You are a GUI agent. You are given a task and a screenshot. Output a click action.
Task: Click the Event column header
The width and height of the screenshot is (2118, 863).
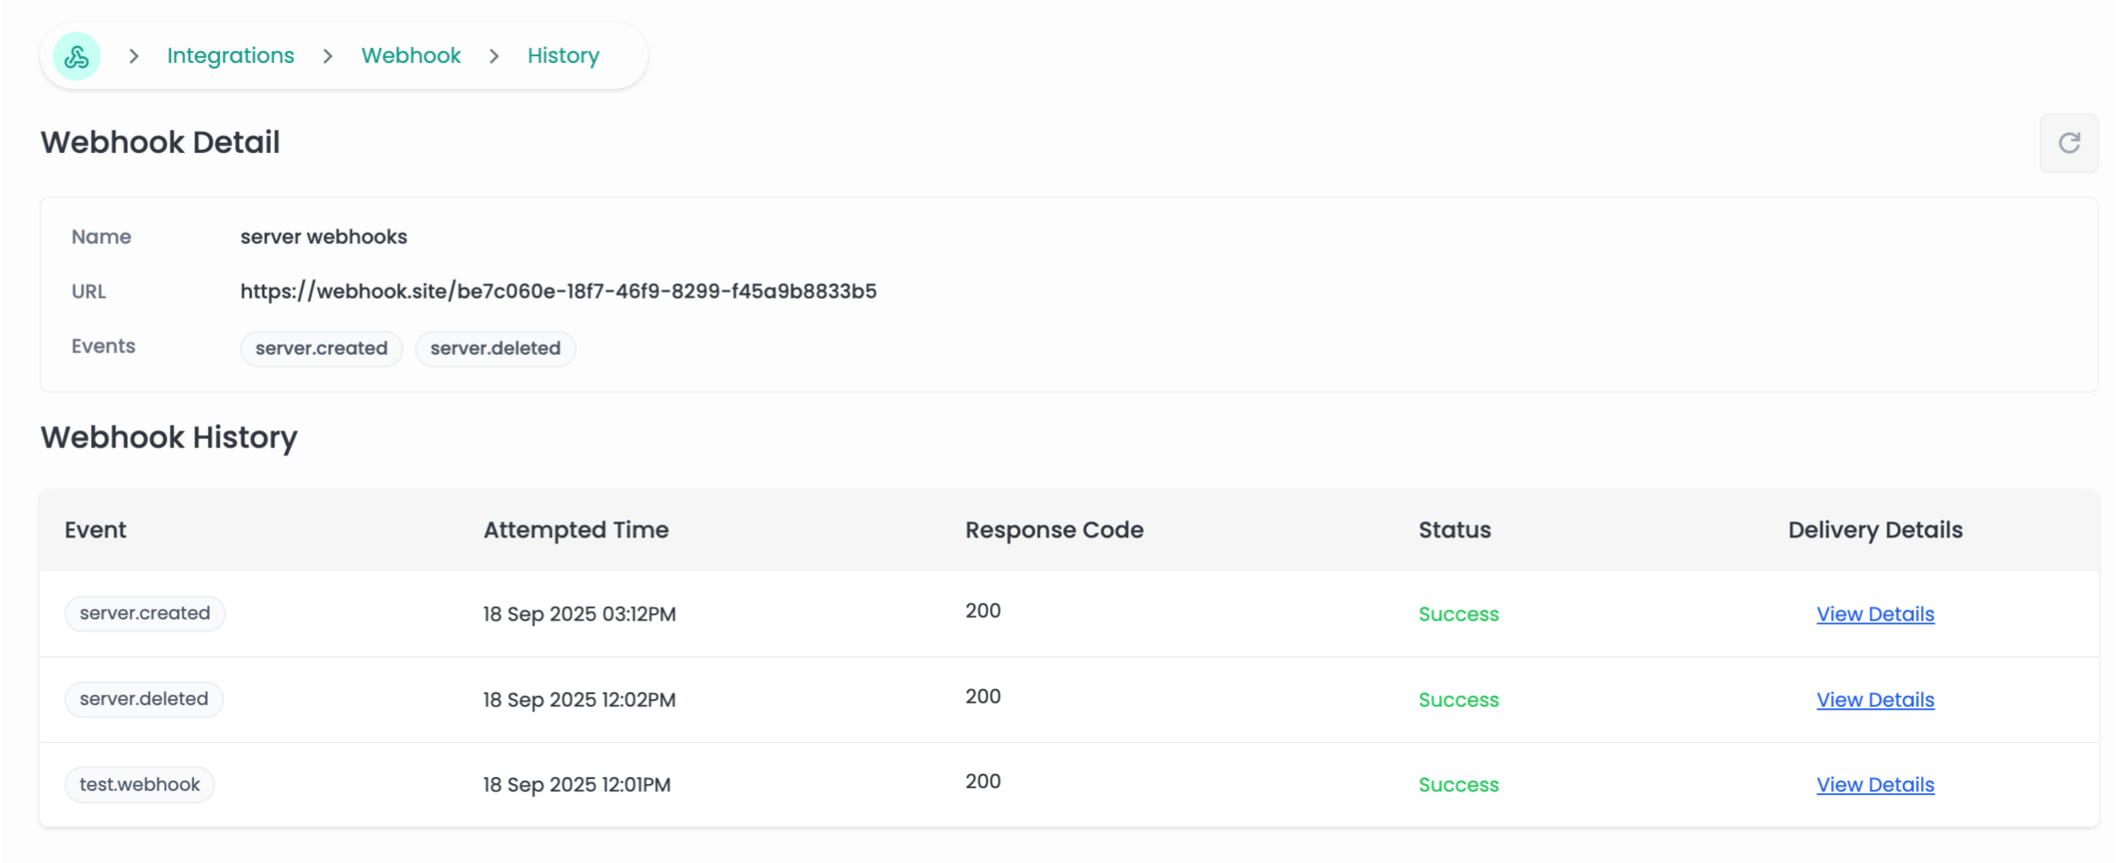[95, 530]
